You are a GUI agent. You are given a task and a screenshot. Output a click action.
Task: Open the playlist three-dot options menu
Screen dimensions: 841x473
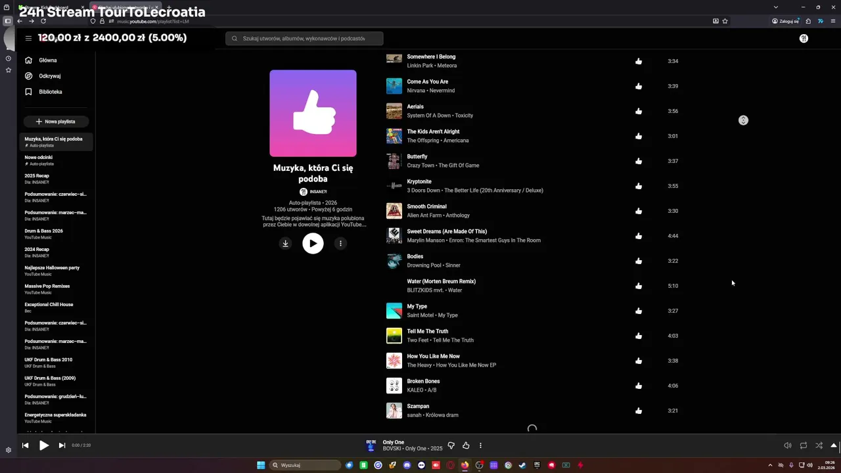(x=340, y=243)
